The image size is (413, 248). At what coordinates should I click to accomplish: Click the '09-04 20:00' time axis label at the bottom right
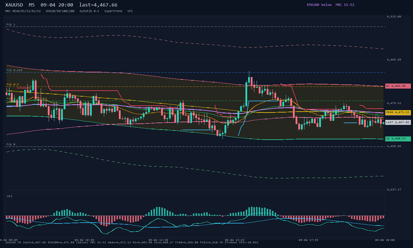[x=385, y=240]
